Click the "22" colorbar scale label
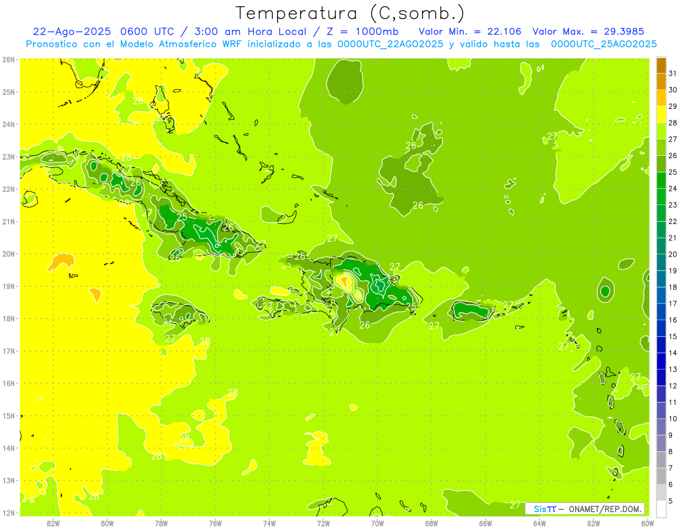The width and height of the screenshot is (688, 531). click(x=673, y=221)
